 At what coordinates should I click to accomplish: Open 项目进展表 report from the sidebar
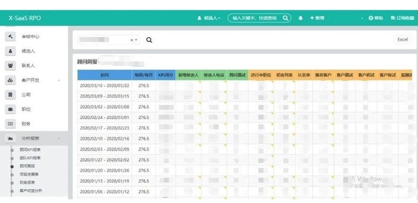point(29,174)
